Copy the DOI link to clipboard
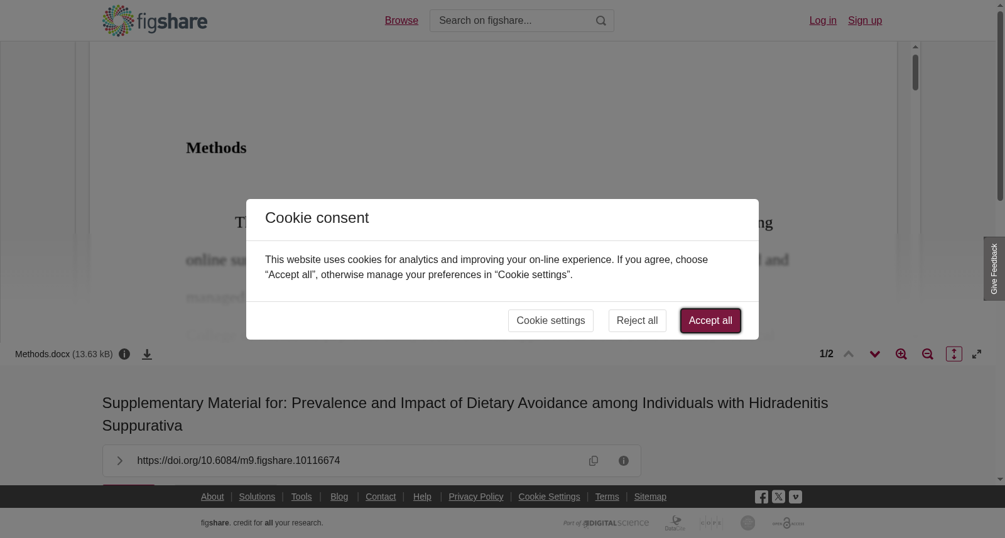1005x538 pixels. 594,461
